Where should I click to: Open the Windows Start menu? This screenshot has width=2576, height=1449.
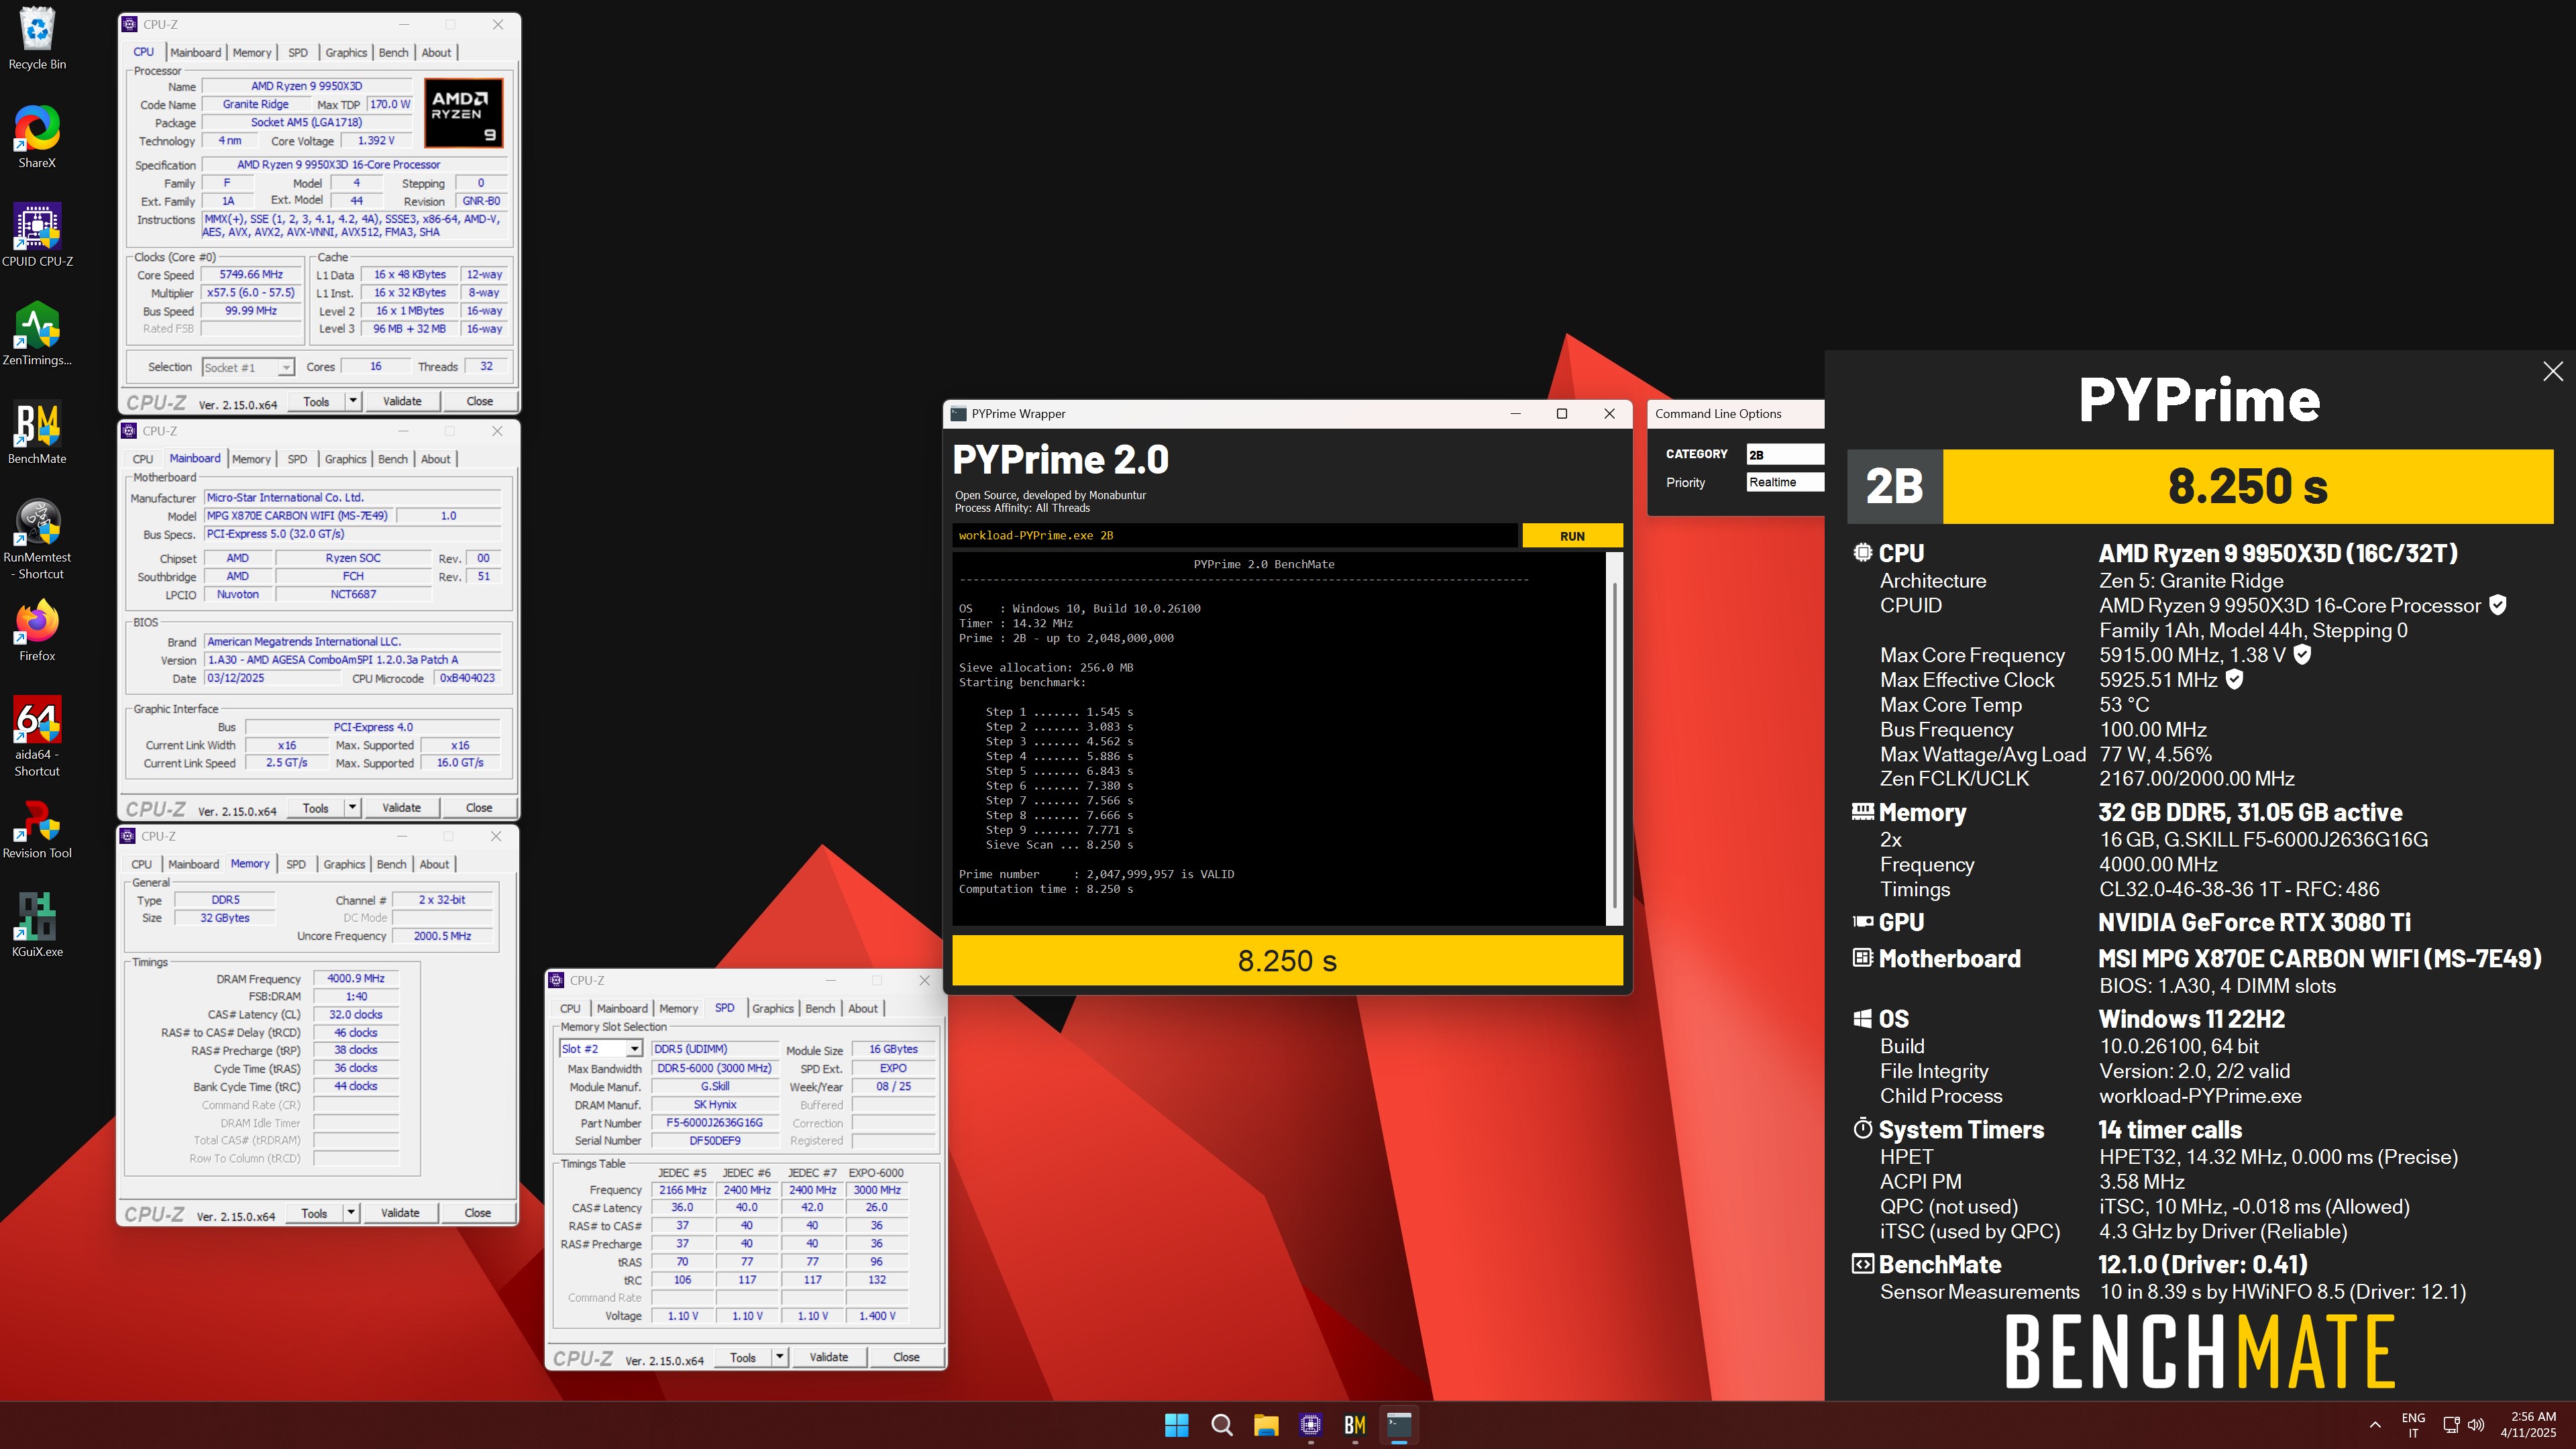tap(1177, 1425)
